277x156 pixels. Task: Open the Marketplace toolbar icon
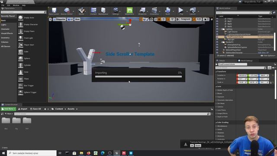(103, 11)
